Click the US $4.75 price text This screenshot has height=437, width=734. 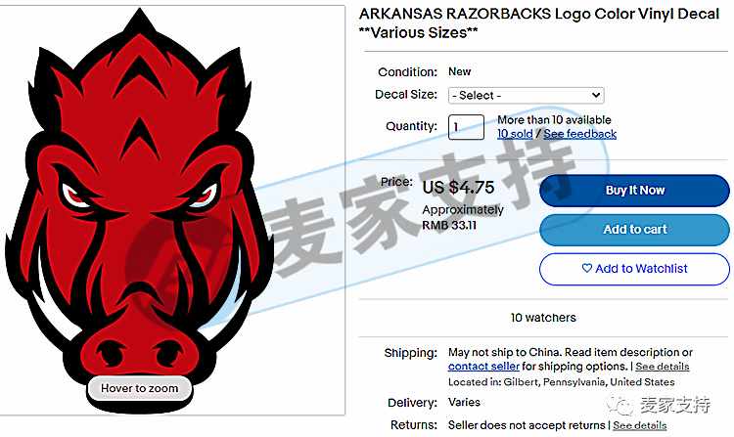[458, 188]
